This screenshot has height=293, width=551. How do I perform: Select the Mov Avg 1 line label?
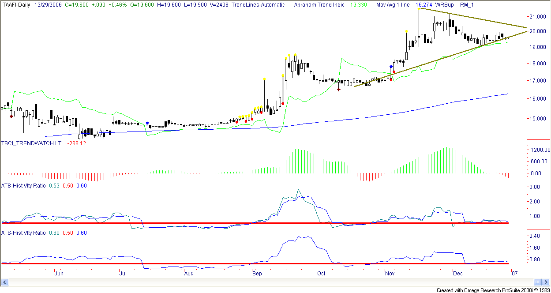pos(394,4)
